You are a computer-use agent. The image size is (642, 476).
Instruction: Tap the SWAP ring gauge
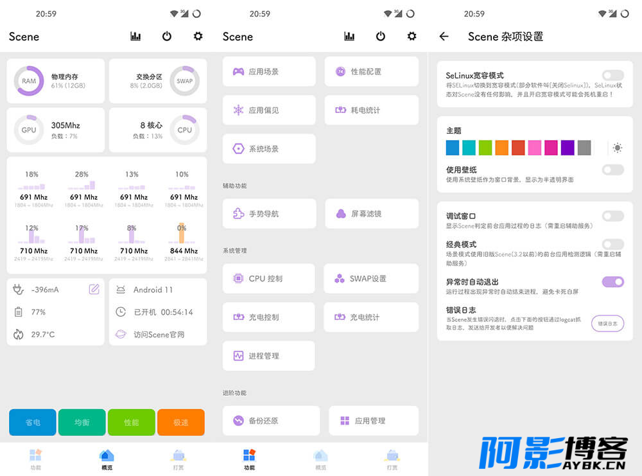[185, 81]
